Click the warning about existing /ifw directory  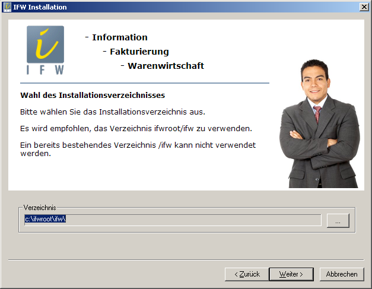pos(138,149)
